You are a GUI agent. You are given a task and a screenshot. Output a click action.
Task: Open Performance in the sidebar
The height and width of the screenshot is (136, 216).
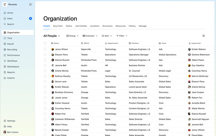click(13, 55)
